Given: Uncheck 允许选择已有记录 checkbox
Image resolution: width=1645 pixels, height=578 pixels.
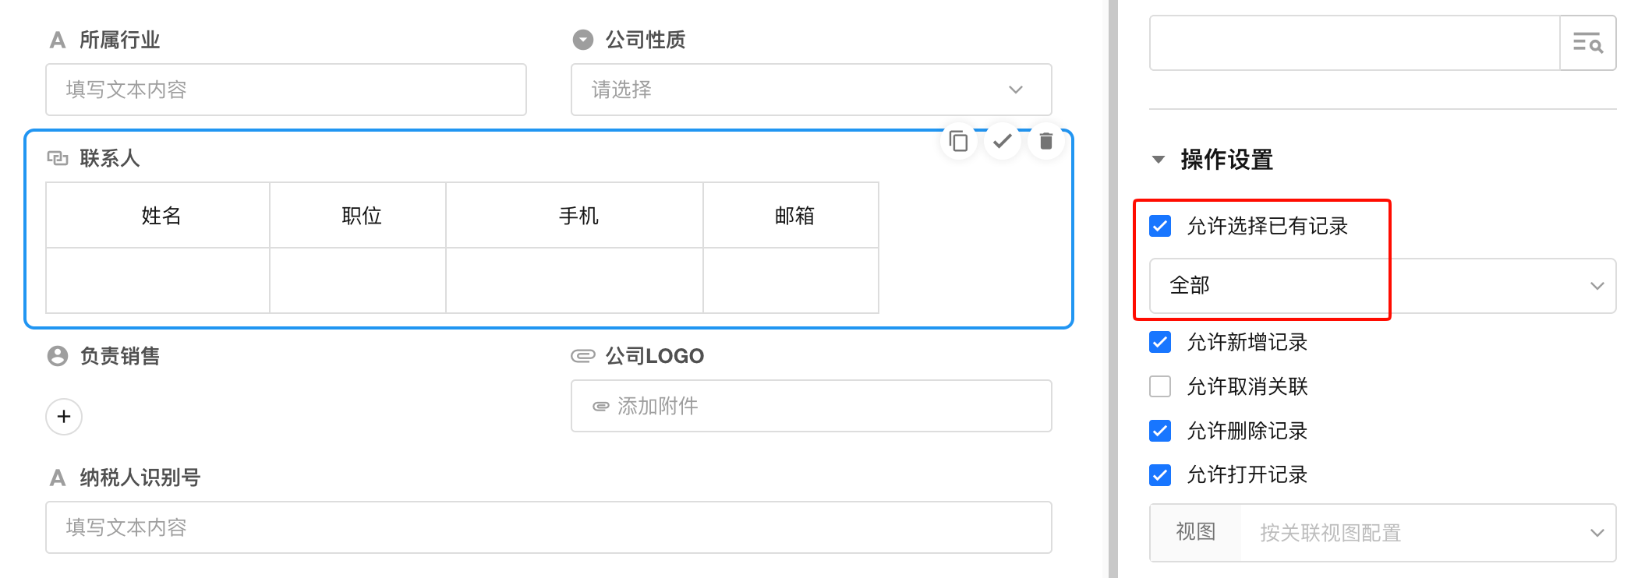Looking at the screenshot, I should click(1160, 226).
